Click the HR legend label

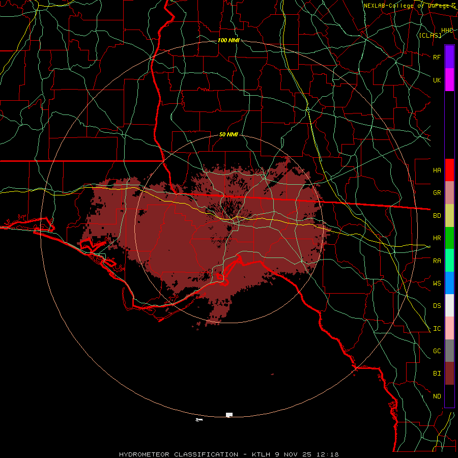click(x=437, y=238)
